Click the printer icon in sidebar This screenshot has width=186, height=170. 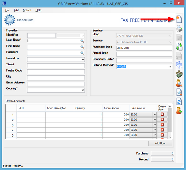coord(179,28)
